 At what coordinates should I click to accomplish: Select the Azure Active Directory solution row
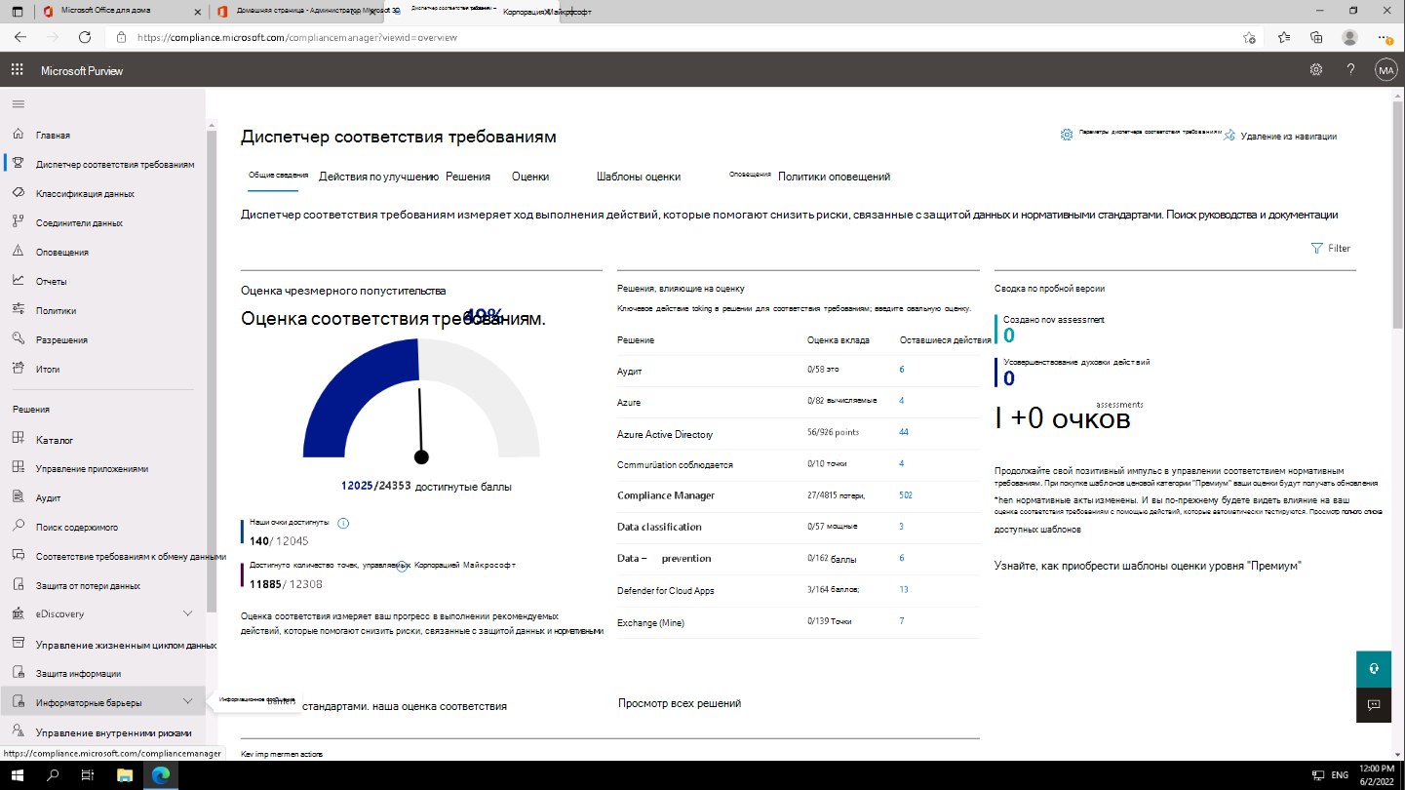click(x=798, y=433)
